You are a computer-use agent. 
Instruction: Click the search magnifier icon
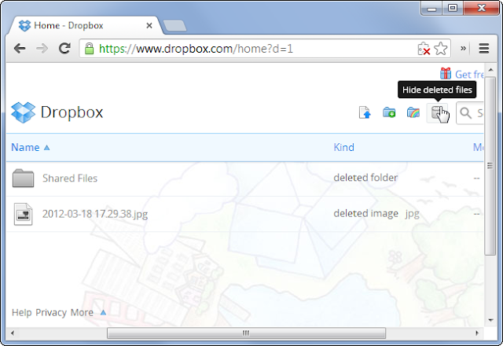[465, 113]
